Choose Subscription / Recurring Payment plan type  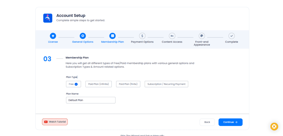[166, 84]
